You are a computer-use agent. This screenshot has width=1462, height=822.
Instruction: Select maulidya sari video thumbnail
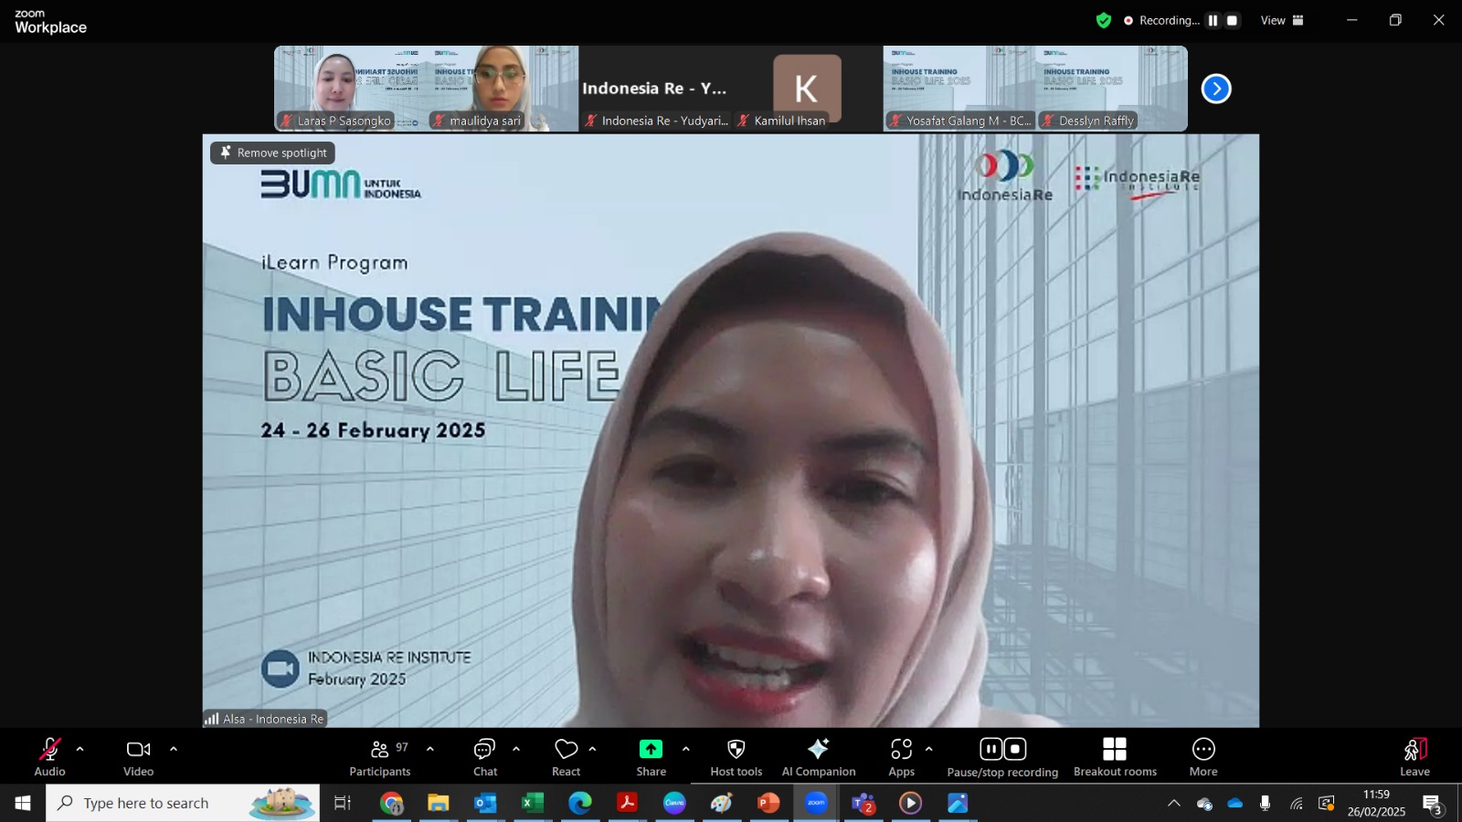503,89
